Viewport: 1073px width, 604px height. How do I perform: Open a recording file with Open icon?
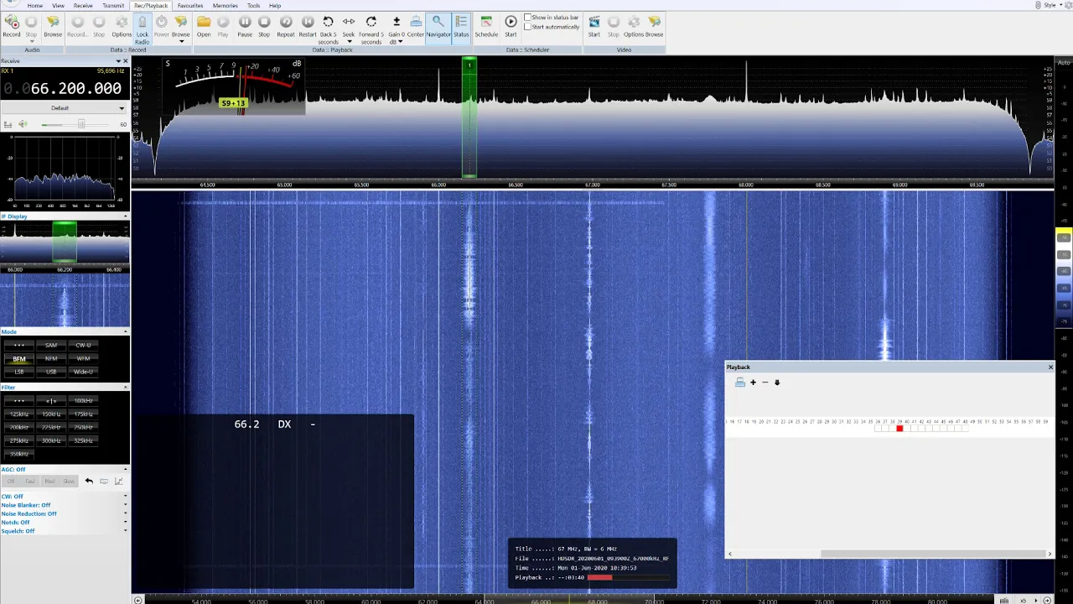tap(204, 25)
